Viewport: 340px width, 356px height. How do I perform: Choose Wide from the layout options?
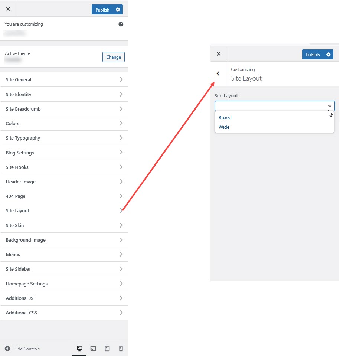pos(224,127)
